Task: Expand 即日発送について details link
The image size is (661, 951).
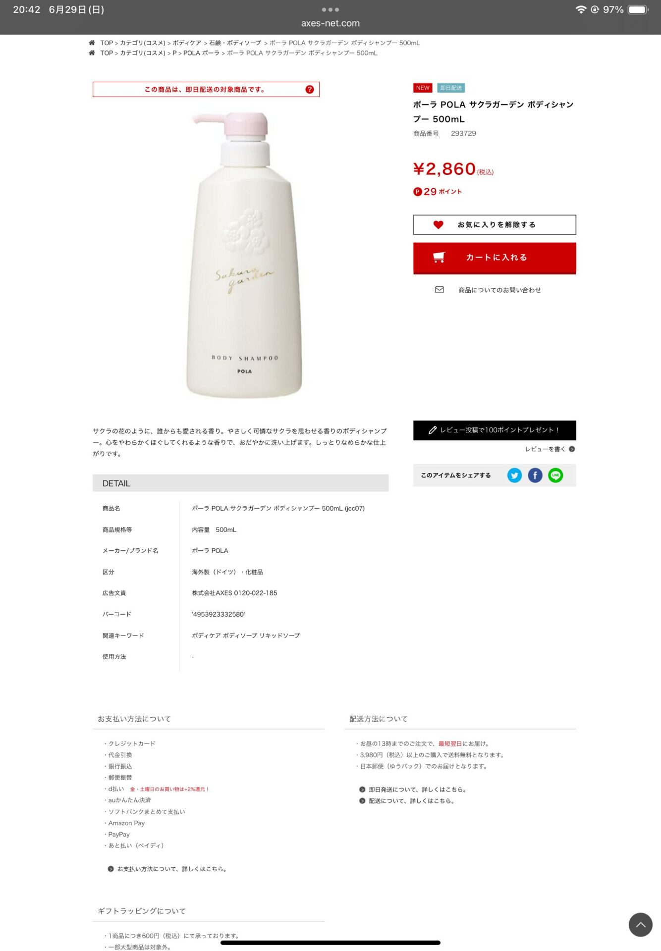Action: pyautogui.click(x=413, y=790)
